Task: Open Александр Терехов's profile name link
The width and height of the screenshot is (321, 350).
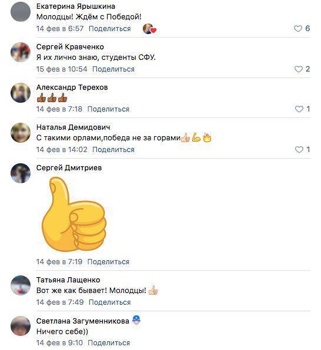Action: click(x=72, y=87)
